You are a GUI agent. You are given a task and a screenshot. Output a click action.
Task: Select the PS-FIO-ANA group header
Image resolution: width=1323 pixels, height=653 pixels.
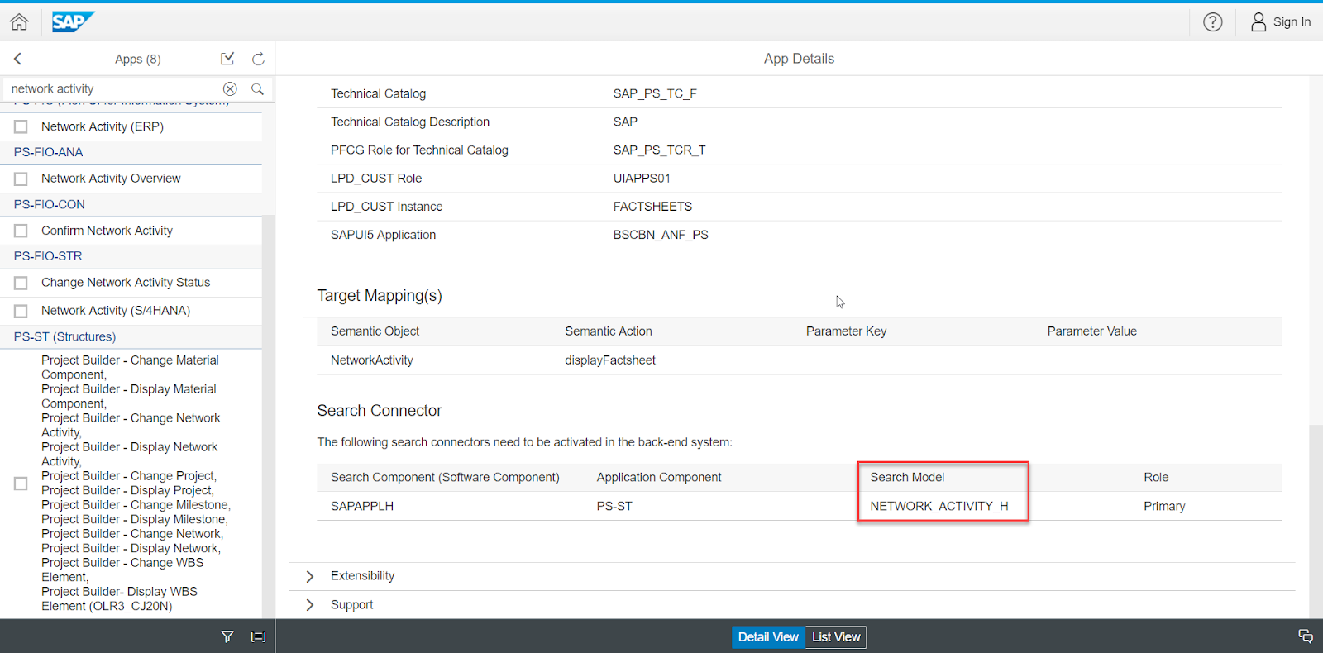point(131,152)
